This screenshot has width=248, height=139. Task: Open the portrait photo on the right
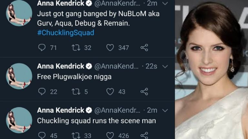(x=212, y=69)
